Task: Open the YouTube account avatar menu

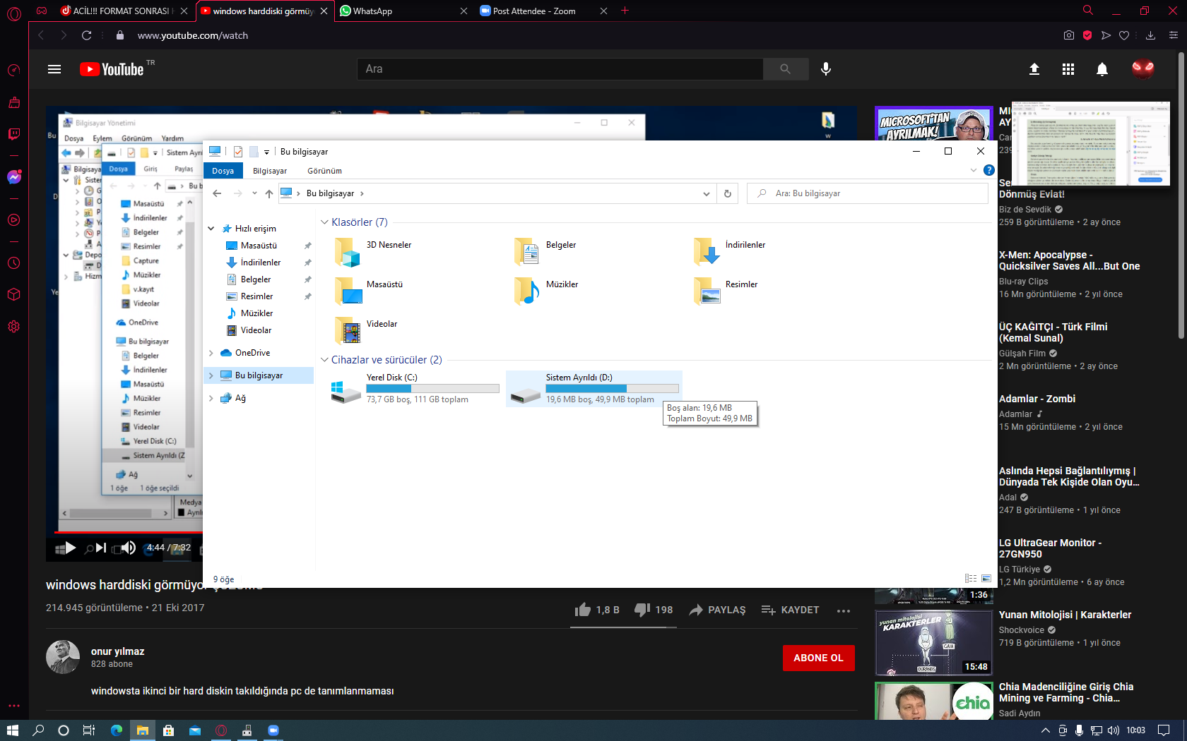Action: tap(1143, 69)
